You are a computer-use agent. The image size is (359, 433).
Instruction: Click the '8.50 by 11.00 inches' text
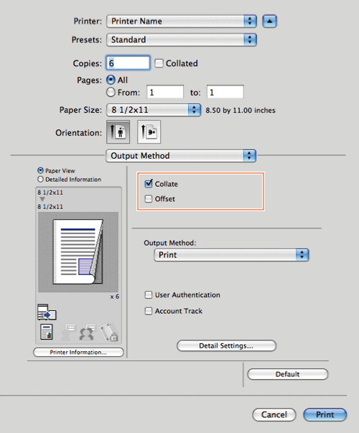click(241, 110)
